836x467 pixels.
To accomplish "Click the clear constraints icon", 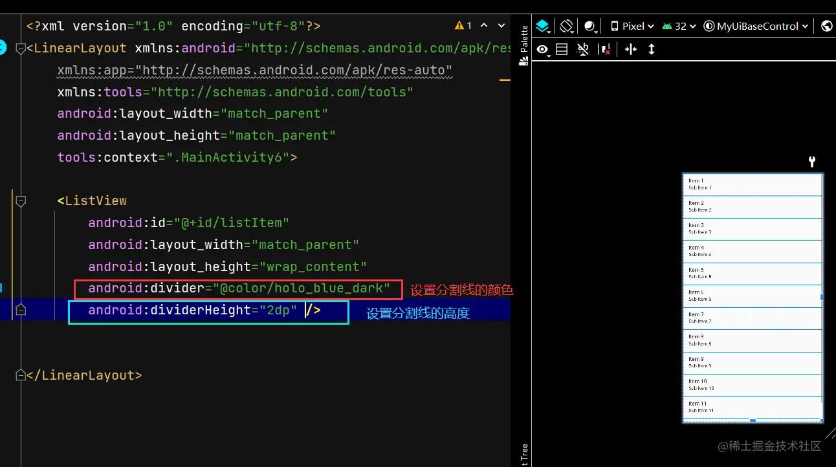I will pos(605,49).
